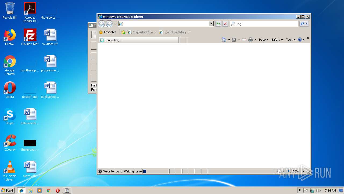
Task: Select the Firefox desktop shortcut
Action: coord(10,37)
